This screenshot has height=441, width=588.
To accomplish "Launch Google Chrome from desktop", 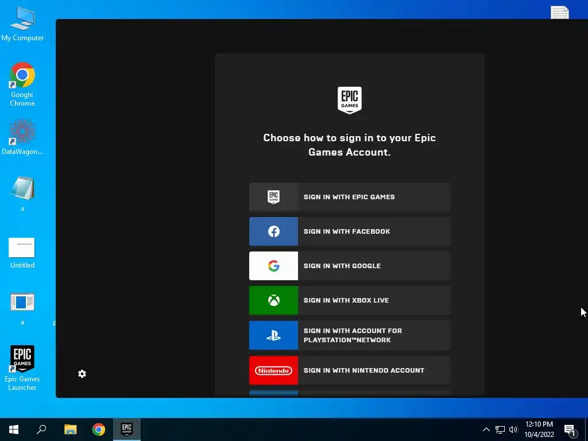I will point(22,85).
